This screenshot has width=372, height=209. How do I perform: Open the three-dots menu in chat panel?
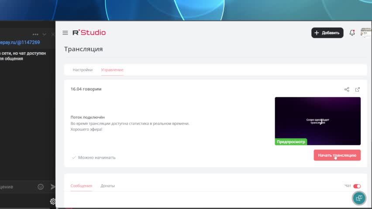[x=35, y=34]
